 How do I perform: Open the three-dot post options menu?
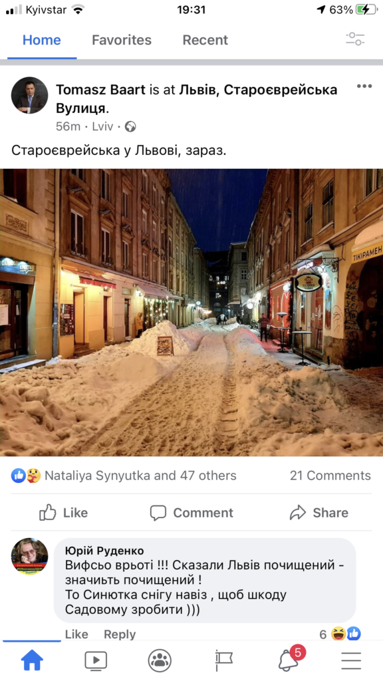tap(364, 86)
